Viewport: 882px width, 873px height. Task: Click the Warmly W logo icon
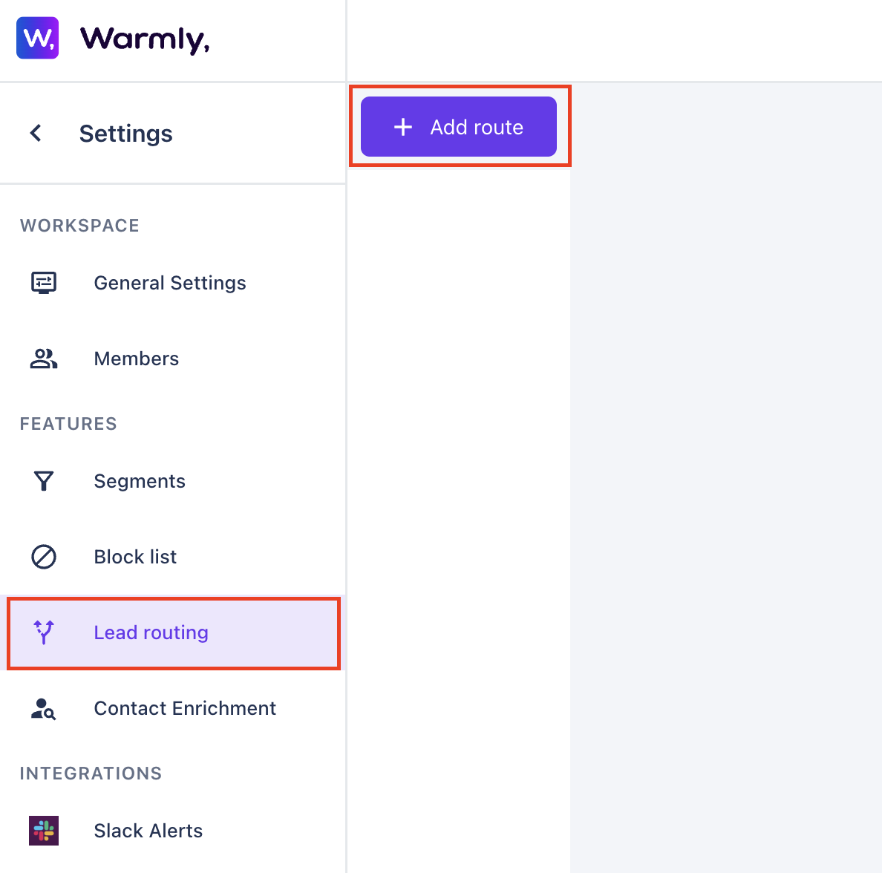click(38, 38)
